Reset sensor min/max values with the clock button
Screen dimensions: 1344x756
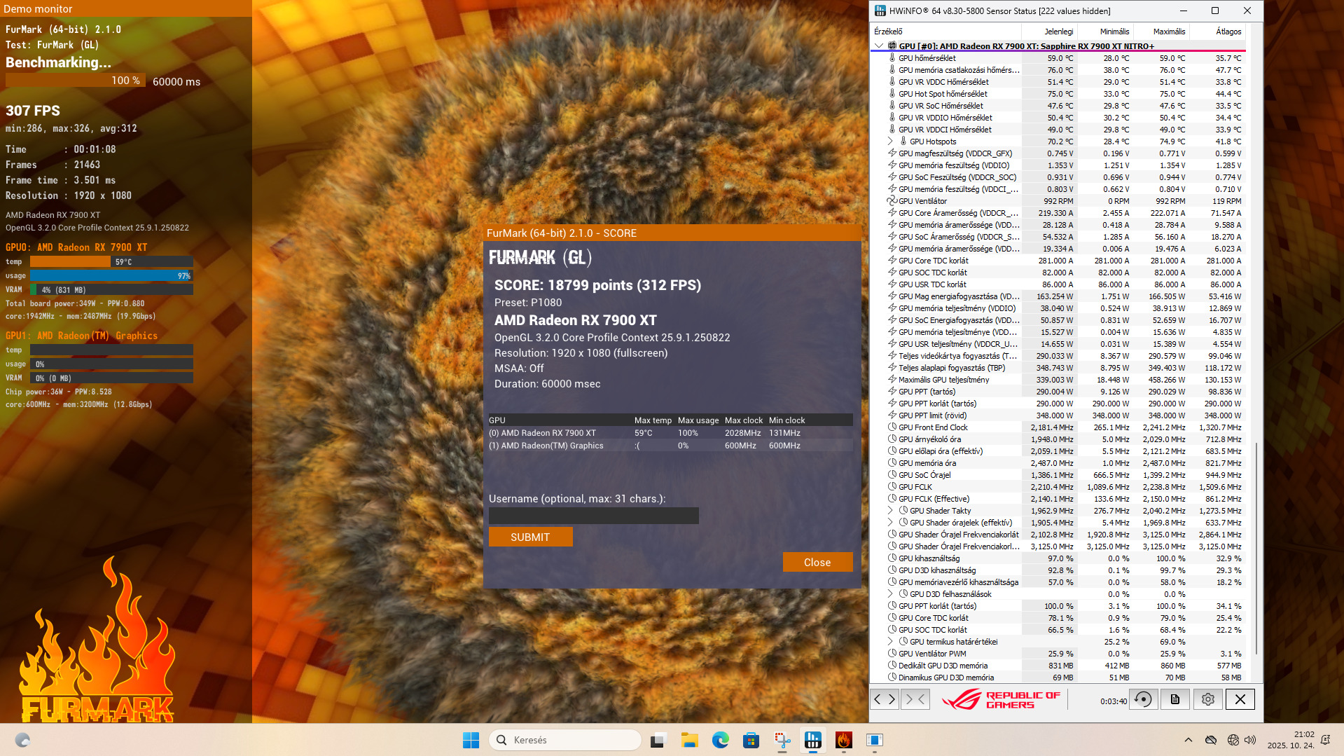click(x=1142, y=699)
